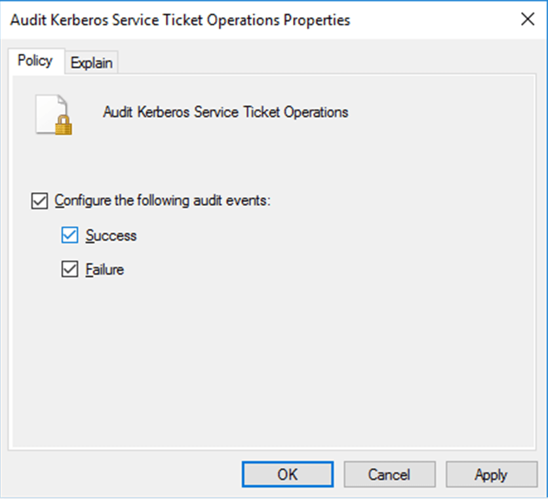Click blank dialog area left of OK button
548x499 pixels.
coord(125,474)
